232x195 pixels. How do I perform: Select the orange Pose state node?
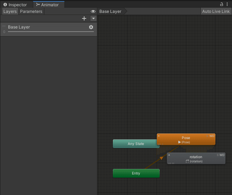(186, 139)
